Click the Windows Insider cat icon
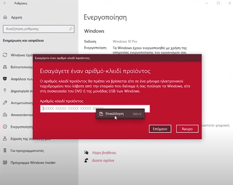The width and height of the screenshot is (233, 185). pos(5,162)
